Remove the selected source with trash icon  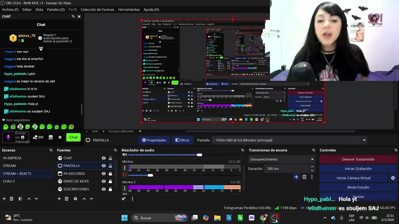pos(66,199)
